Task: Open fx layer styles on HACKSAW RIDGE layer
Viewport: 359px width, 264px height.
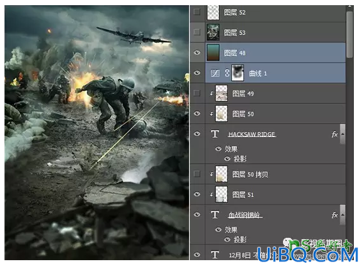Action: pos(335,134)
